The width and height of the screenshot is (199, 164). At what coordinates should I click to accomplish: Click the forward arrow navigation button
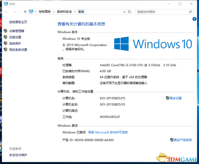point(14,12)
